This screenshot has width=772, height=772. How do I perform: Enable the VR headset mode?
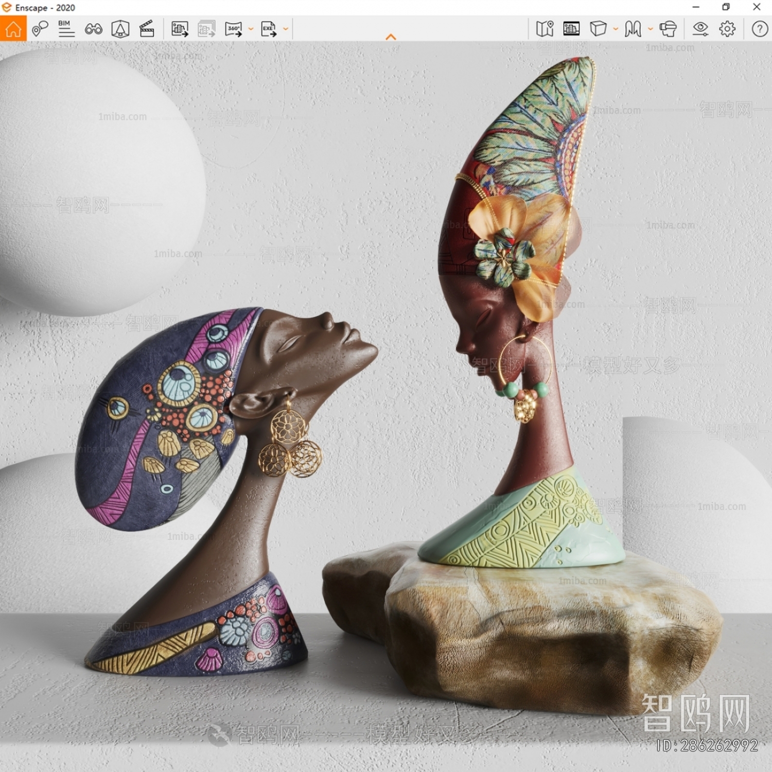pos(668,29)
